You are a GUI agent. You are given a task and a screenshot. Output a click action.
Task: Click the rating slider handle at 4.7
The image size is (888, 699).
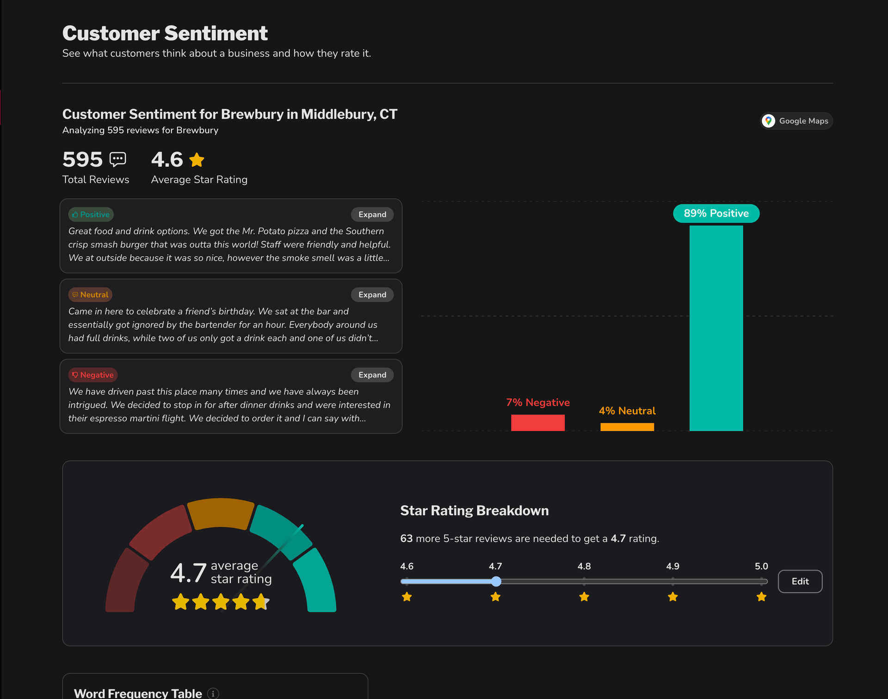(496, 581)
